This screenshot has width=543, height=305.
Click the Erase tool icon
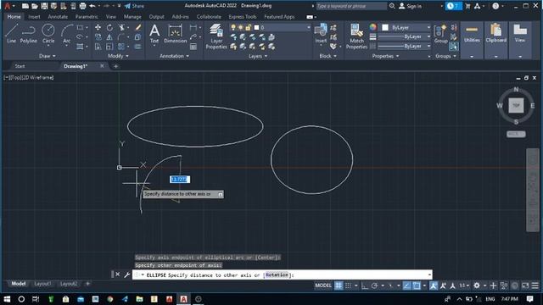[137, 27]
